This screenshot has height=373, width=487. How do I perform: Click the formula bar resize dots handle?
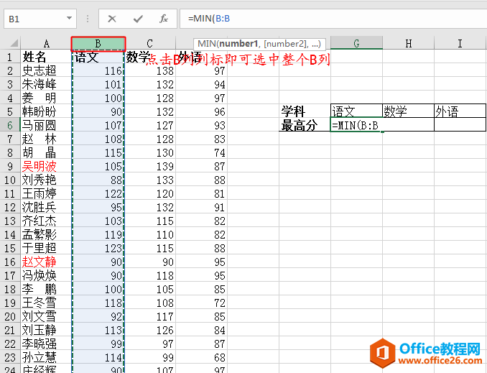[x=88, y=19]
